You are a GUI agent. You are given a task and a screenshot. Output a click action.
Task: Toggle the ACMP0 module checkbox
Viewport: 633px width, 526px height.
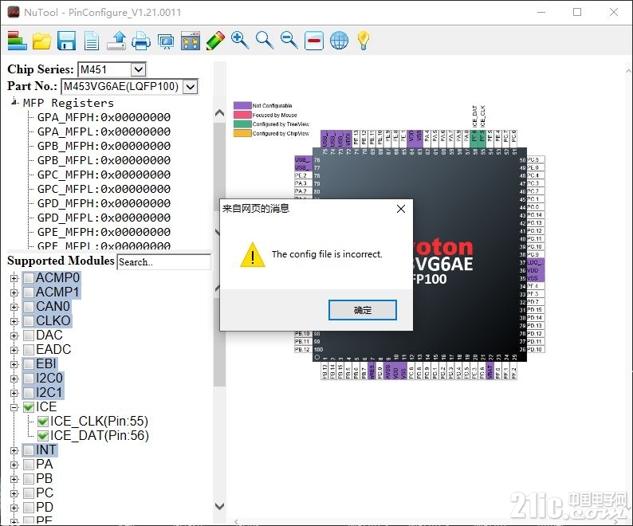click(29, 278)
